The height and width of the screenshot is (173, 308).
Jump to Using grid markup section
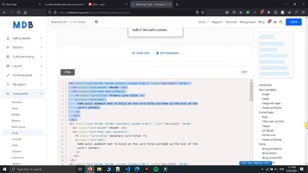tap(271, 148)
